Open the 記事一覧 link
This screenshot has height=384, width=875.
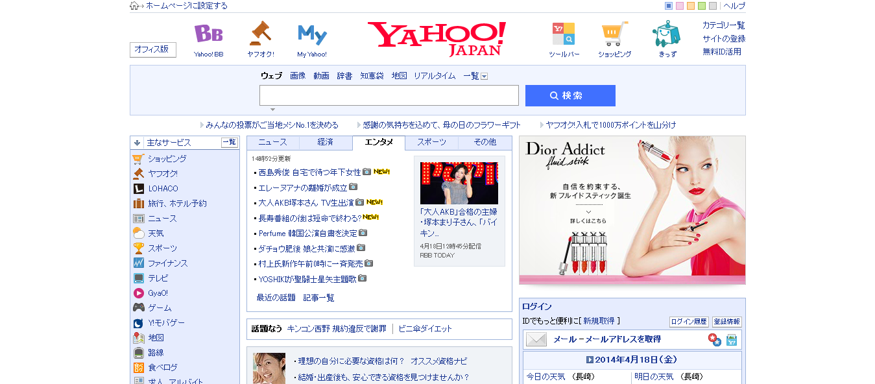[x=319, y=298]
